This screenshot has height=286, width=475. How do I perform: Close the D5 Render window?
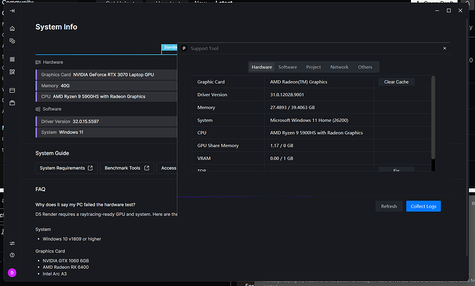tap(461, 10)
